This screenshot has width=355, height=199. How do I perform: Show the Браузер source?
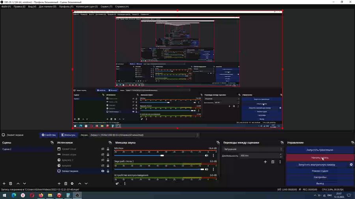pos(103,166)
